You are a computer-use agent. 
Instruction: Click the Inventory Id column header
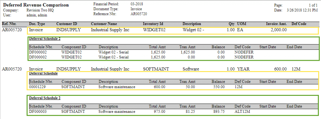pos(153,24)
